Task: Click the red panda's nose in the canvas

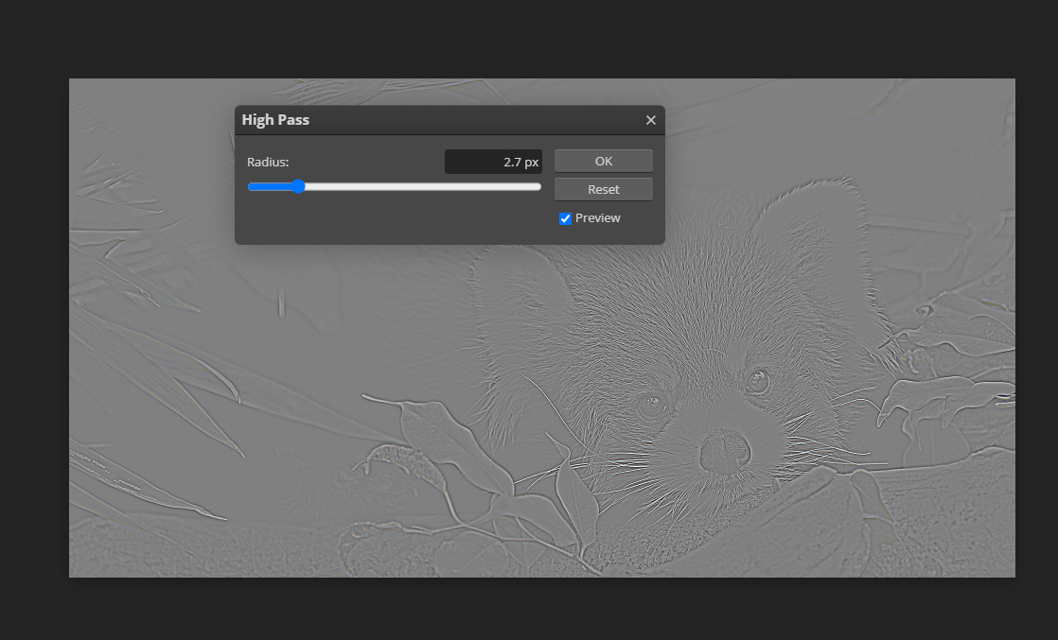Action: 724,450
